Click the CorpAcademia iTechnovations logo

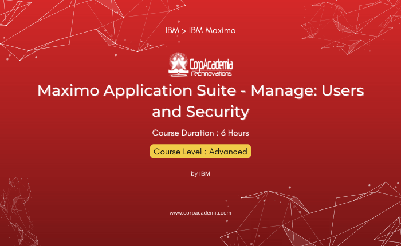click(200, 65)
